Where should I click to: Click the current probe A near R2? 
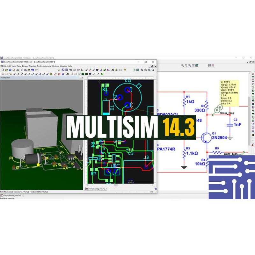coord(217,110)
